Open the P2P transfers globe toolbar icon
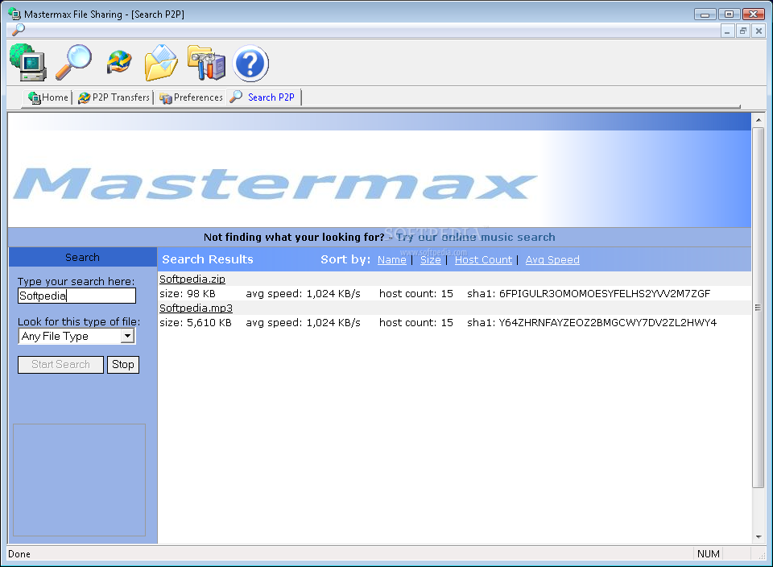The image size is (773, 567). click(x=119, y=63)
